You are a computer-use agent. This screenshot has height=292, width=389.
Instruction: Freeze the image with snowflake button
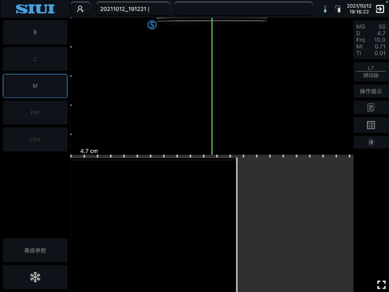point(35,277)
